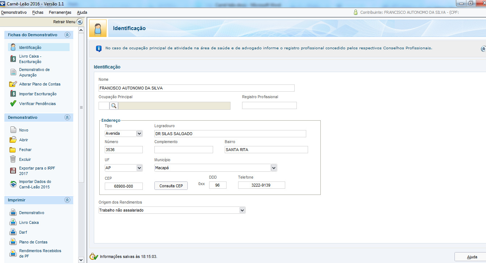Image resolution: width=486 pixels, height=263 pixels.
Task: Open the Fichas menu
Action: 38,12
